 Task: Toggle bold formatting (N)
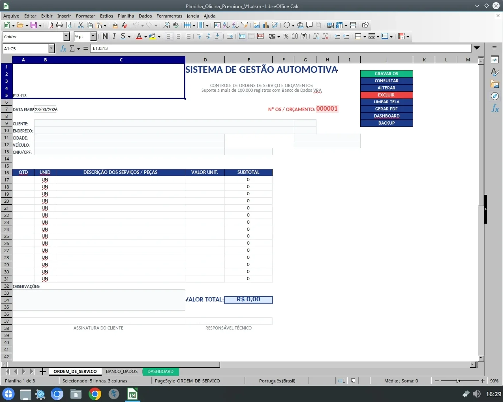105,36
